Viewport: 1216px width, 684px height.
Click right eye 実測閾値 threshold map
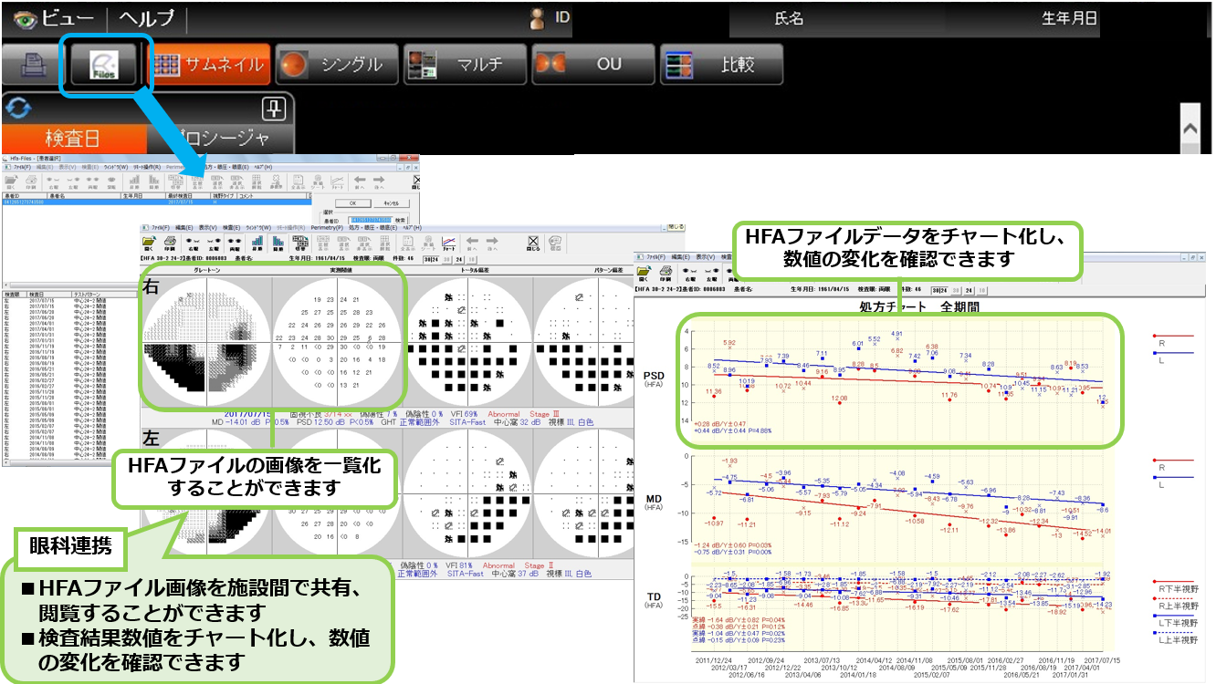click(336, 341)
